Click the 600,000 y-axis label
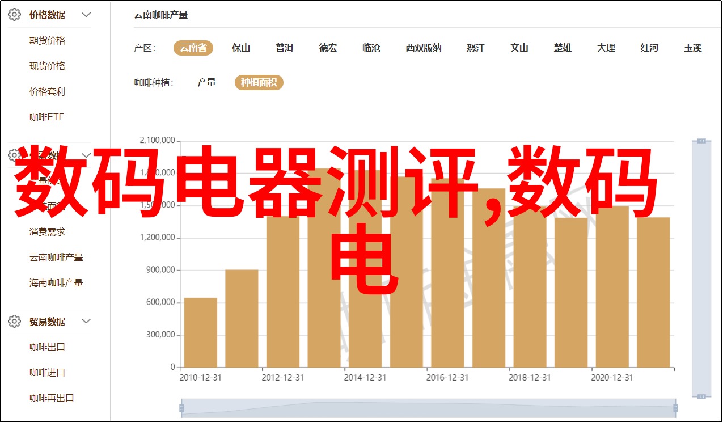723x422 pixels. (160, 302)
